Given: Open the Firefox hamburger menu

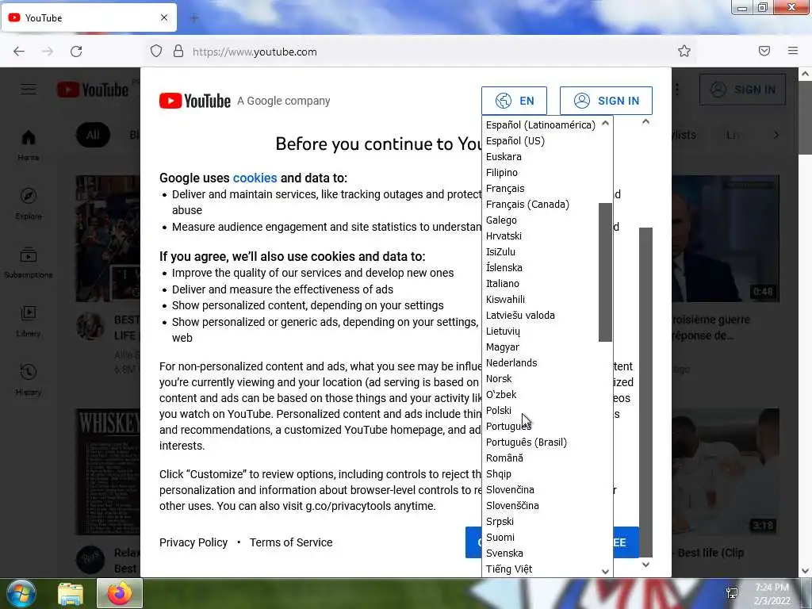Looking at the screenshot, I should pos(793,51).
